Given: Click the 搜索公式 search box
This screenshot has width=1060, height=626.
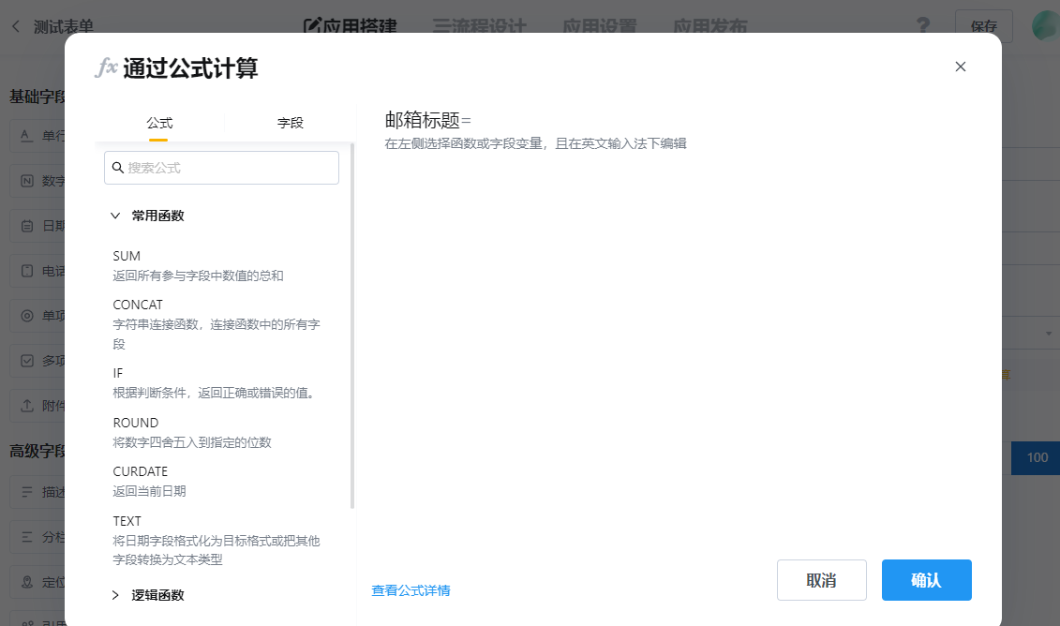Looking at the screenshot, I should coord(221,167).
